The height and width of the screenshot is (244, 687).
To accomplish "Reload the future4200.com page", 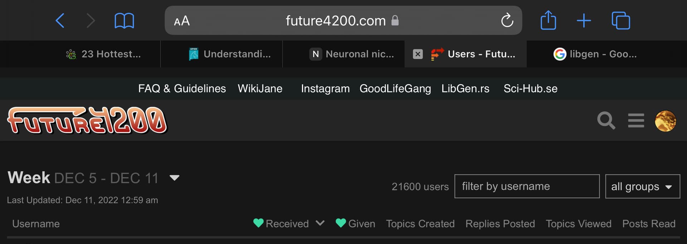I will (x=507, y=21).
